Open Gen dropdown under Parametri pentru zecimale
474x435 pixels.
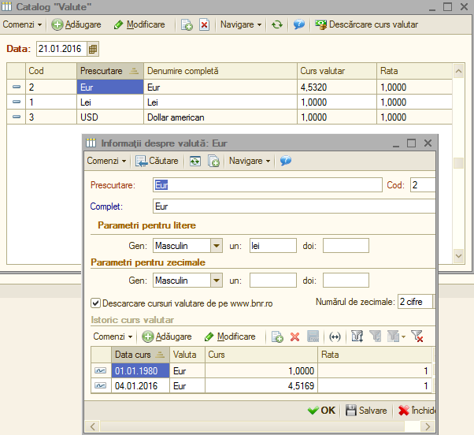click(217, 280)
